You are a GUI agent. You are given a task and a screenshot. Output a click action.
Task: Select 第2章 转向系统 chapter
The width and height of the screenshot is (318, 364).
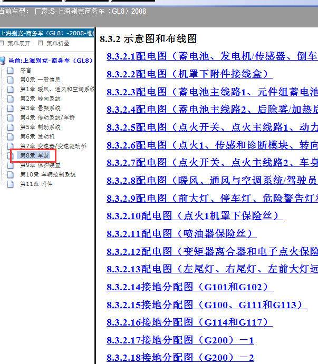pos(40,99)
